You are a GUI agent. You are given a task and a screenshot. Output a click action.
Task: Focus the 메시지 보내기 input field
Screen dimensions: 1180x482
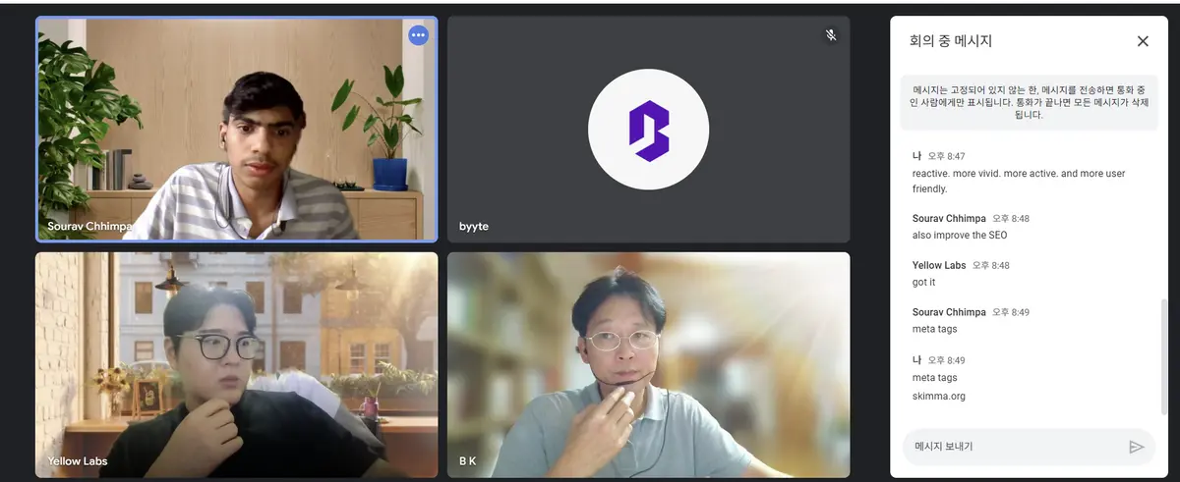1013,447
